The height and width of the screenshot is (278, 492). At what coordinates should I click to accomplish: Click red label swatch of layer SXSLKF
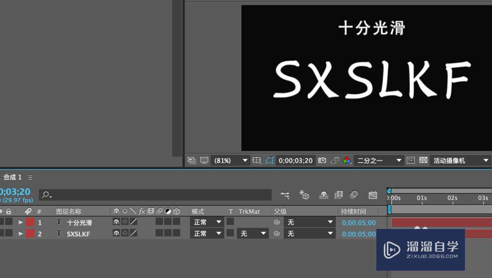coord(30,233)
